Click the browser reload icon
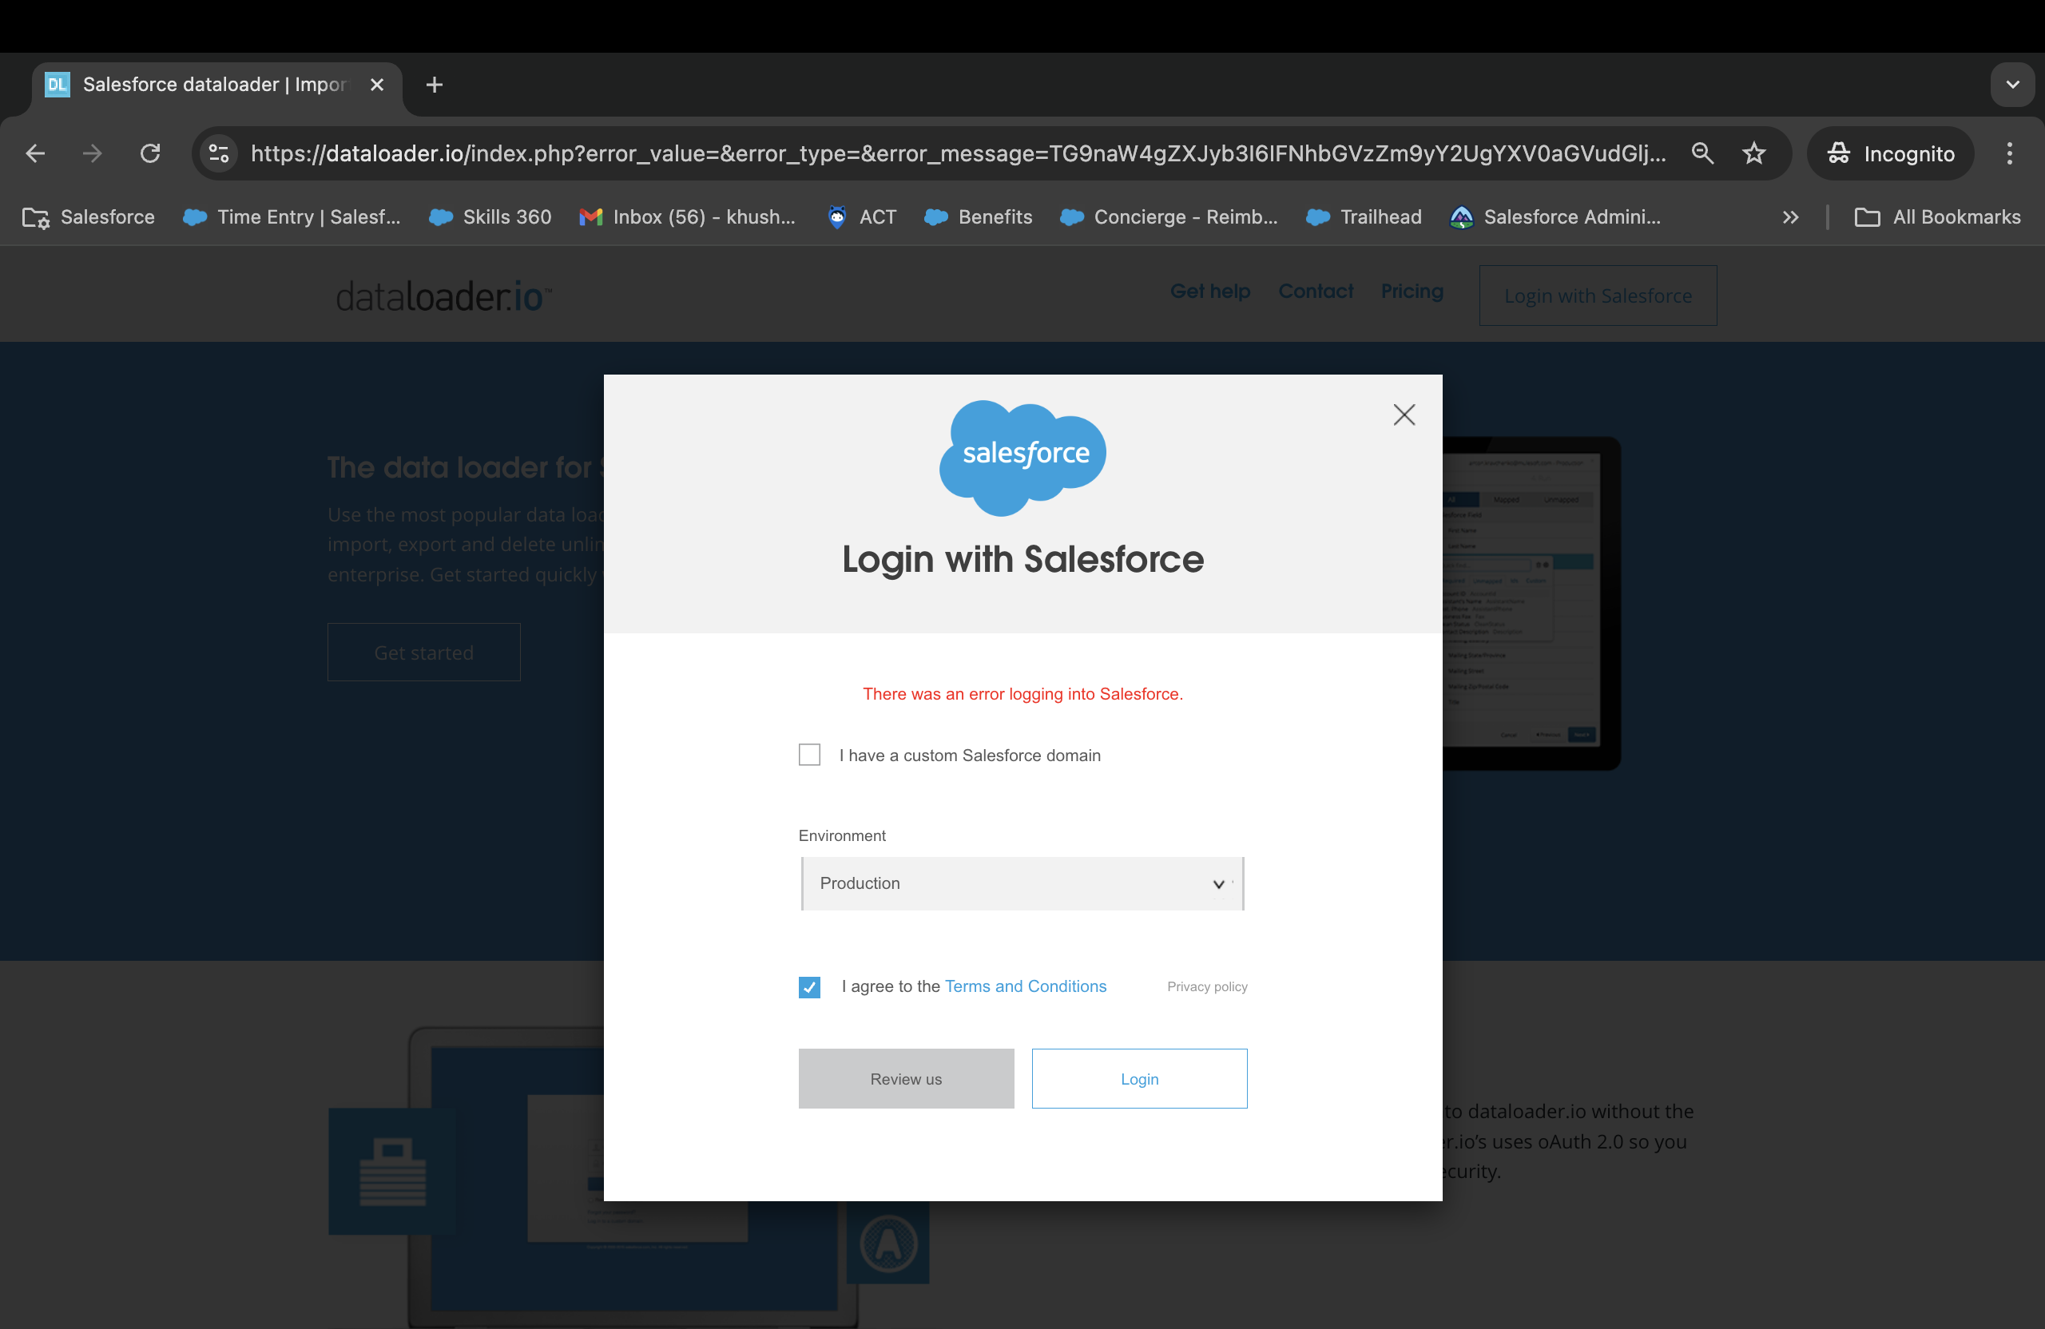 tap(150, 154)
